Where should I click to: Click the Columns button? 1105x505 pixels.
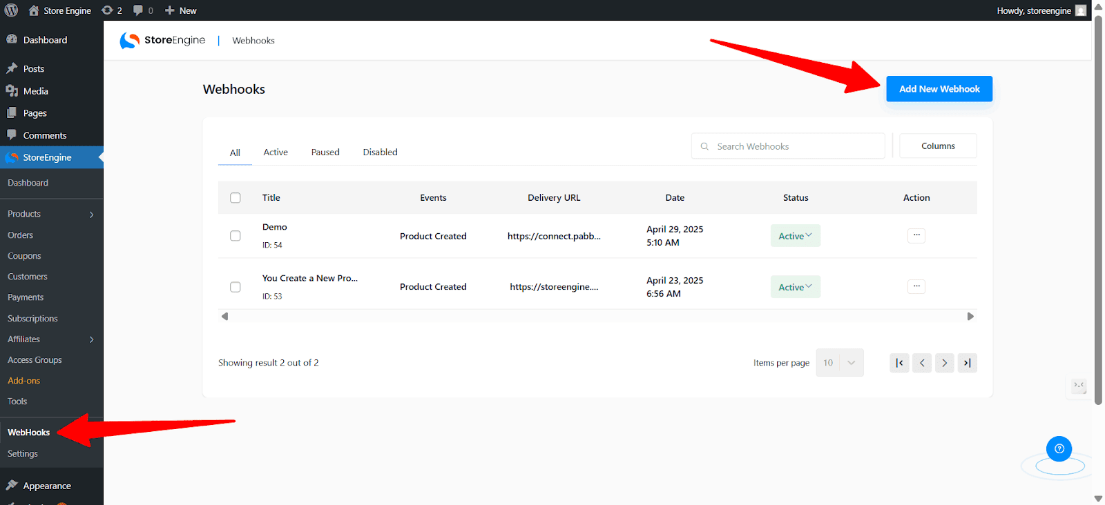click(938, 146)
